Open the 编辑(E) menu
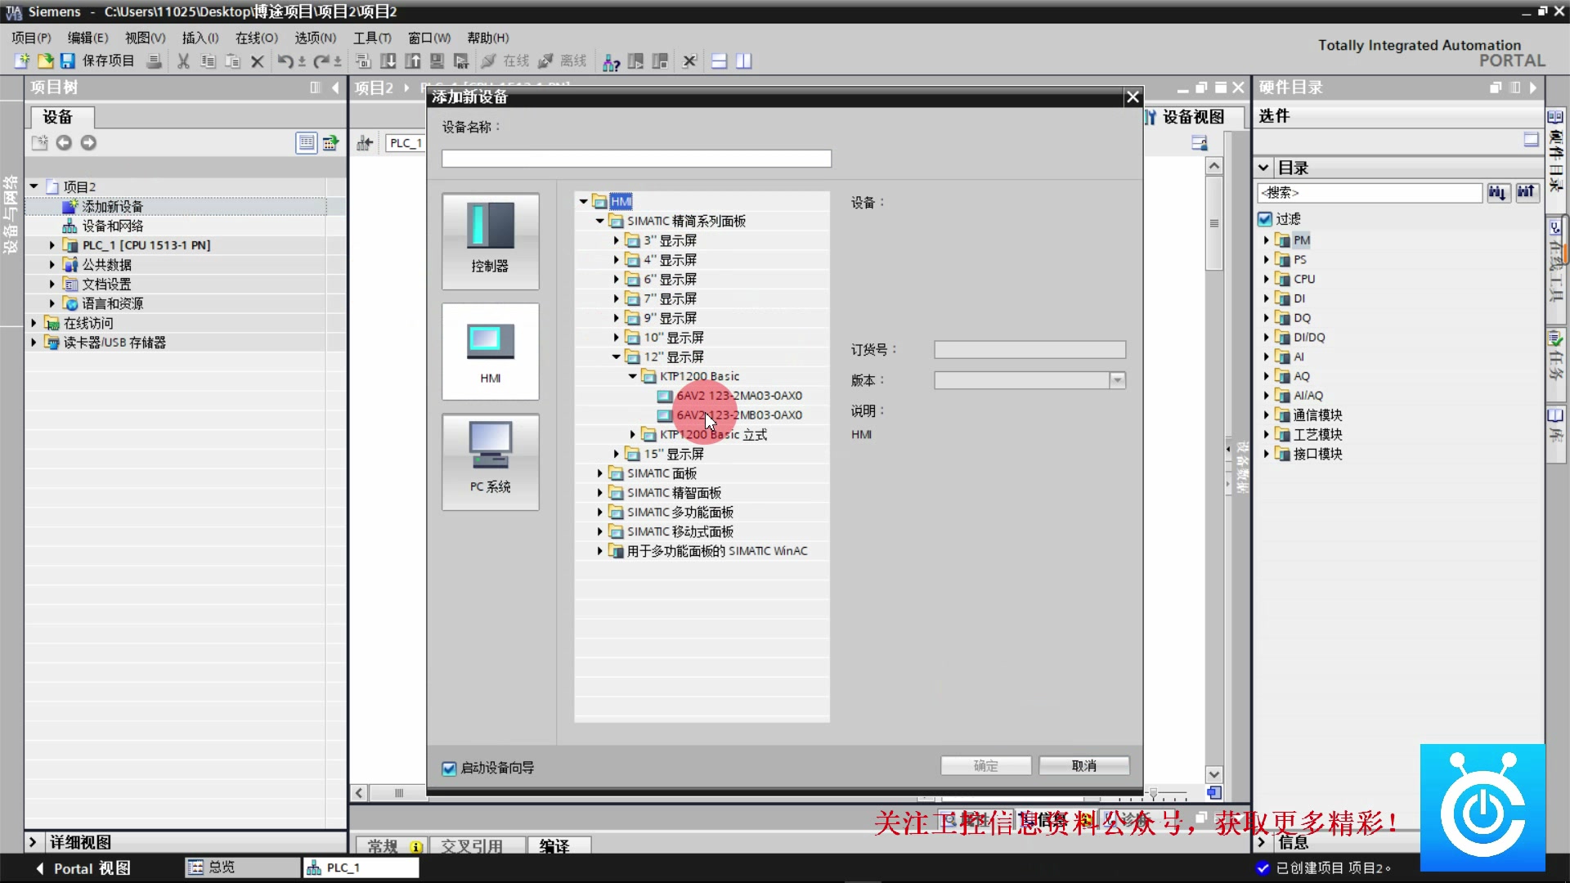Viewport: 1570px width, 883px height. coord(87,38)
